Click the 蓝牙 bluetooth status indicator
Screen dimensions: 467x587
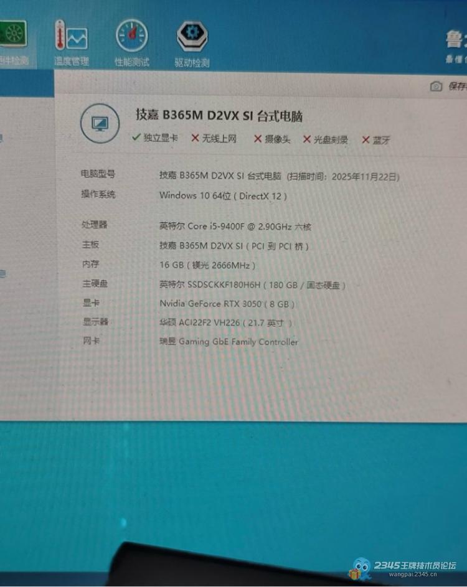(x=376, y=141)
